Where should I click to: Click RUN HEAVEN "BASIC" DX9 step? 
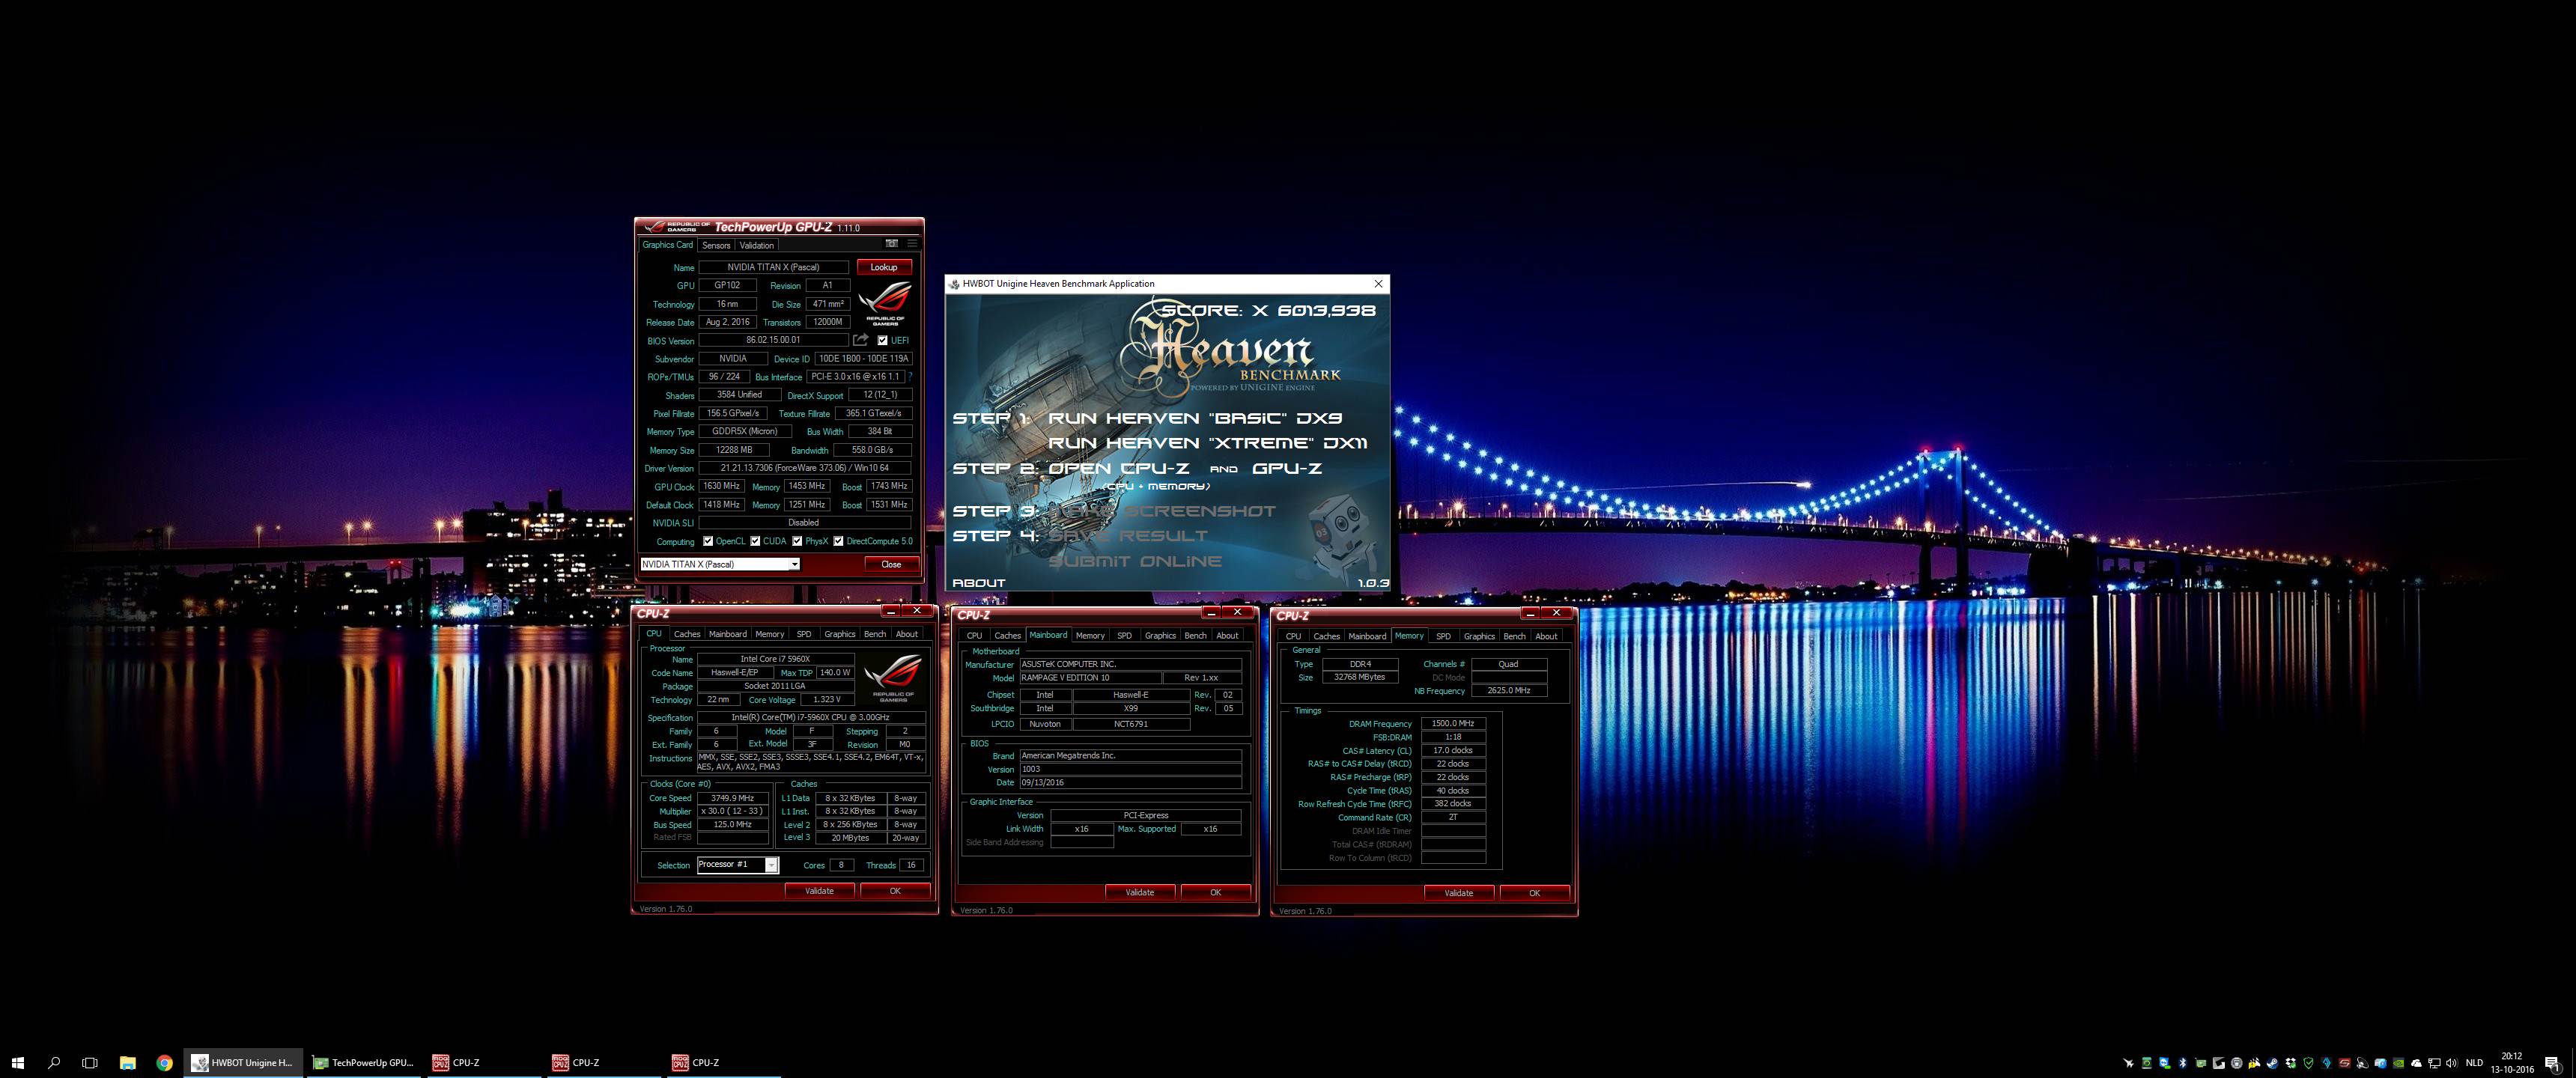pyautogui.click(x=1195, y=418)
